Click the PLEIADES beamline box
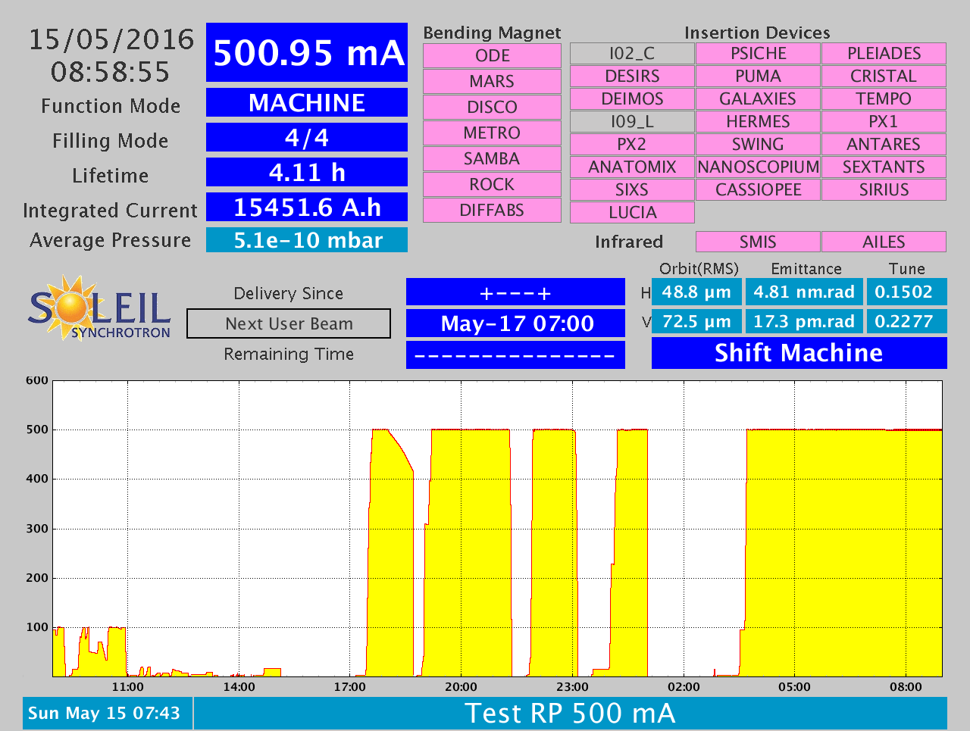This screenshot has width=970, height=731. pos(884,53)
